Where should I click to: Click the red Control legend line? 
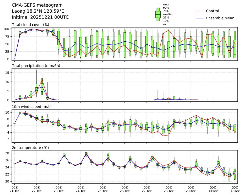[200, 11]
